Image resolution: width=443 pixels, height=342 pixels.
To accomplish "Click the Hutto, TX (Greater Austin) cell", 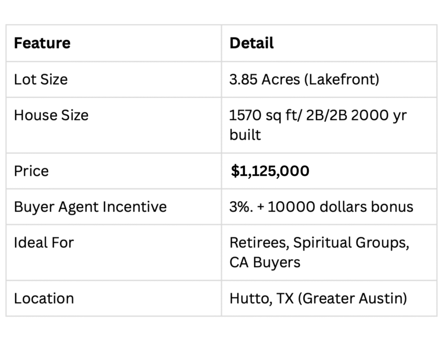I will coord(329,298).
